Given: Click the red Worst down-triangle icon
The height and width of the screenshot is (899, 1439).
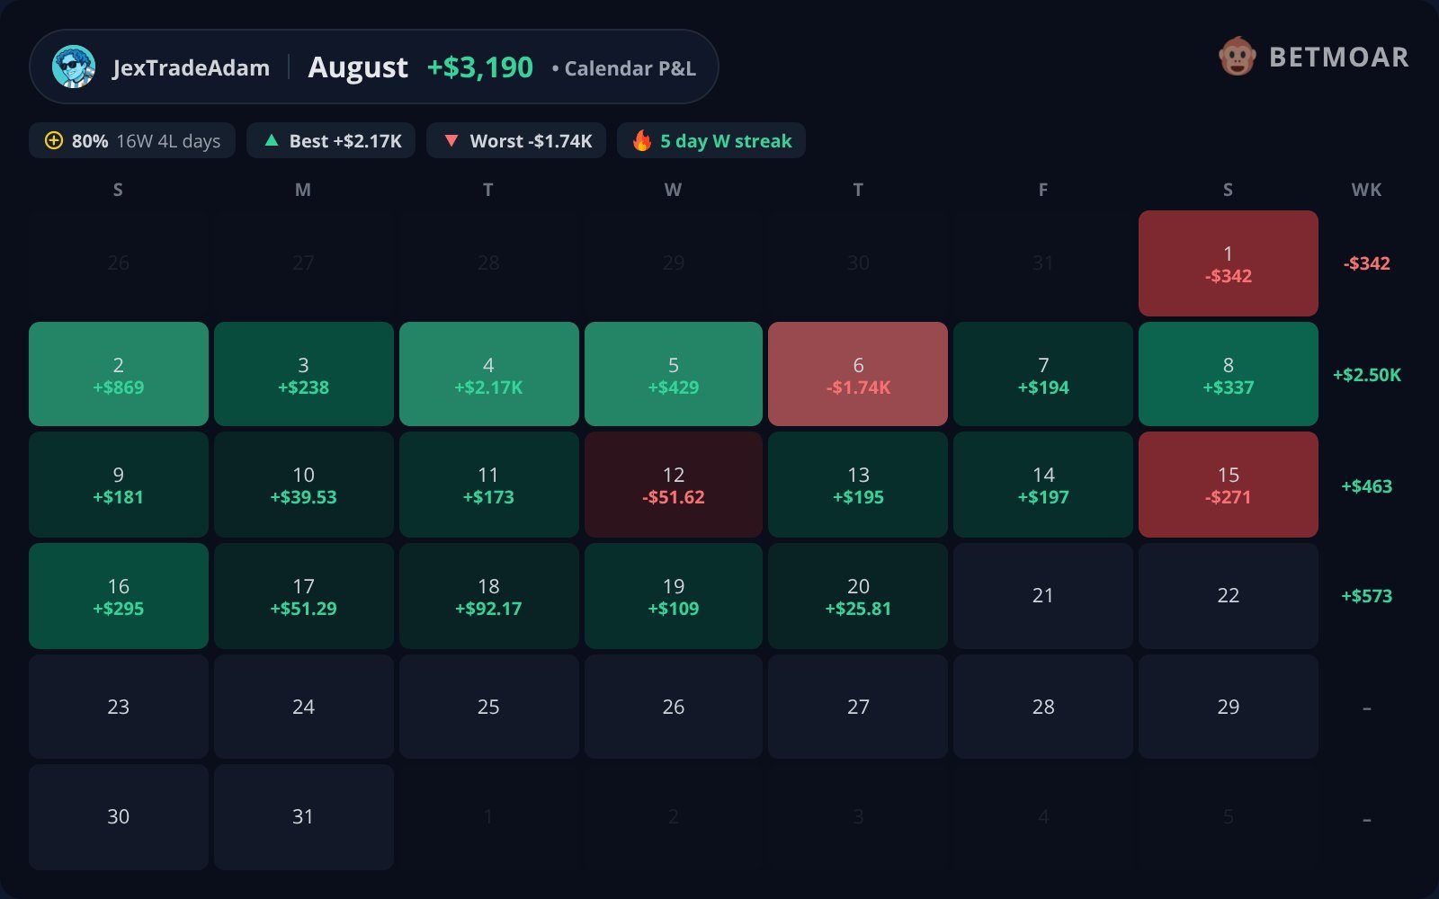Looking at the screenshot, I should click(x=451, y=141).
